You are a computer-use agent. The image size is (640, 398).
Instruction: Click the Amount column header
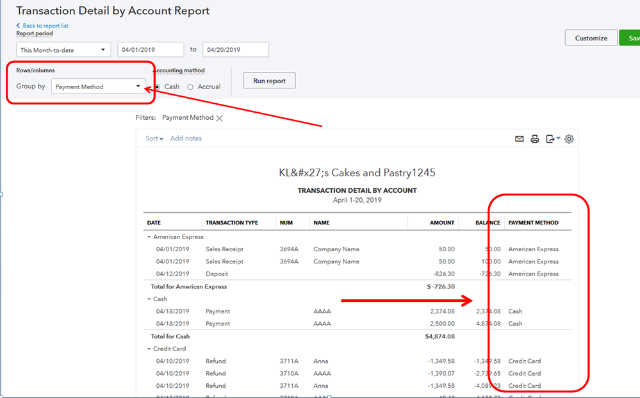click(x=441, y=223)
